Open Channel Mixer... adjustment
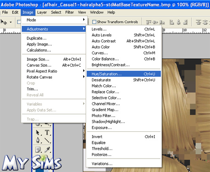The width and height of the screenshot is (210, 172). [124, 104]
